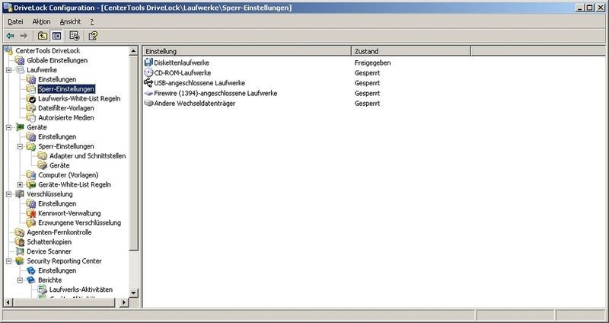Collapse the Verschlüsselung tree node
The height and width of the screenshot is (323, 609).
point(8,194)
